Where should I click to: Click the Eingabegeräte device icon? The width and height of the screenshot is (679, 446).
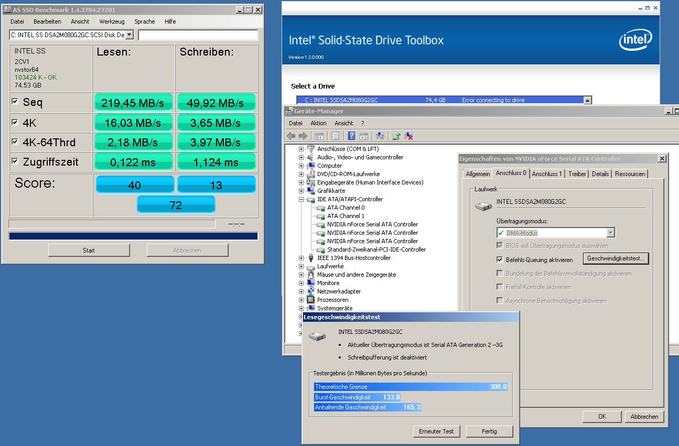(310, 182)
